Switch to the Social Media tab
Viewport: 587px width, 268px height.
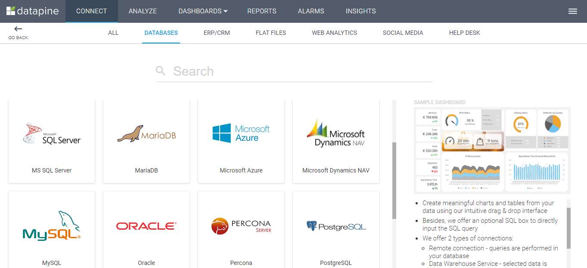point(403,33)
